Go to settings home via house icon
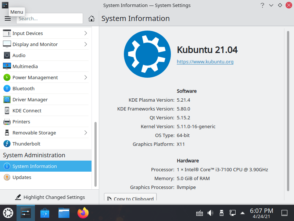Viewport: 294px width, 221px height. tap(91, 18)
